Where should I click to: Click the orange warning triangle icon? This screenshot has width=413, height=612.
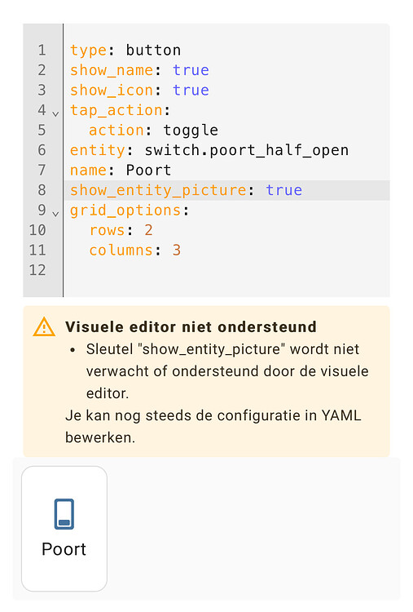[44, 326]
